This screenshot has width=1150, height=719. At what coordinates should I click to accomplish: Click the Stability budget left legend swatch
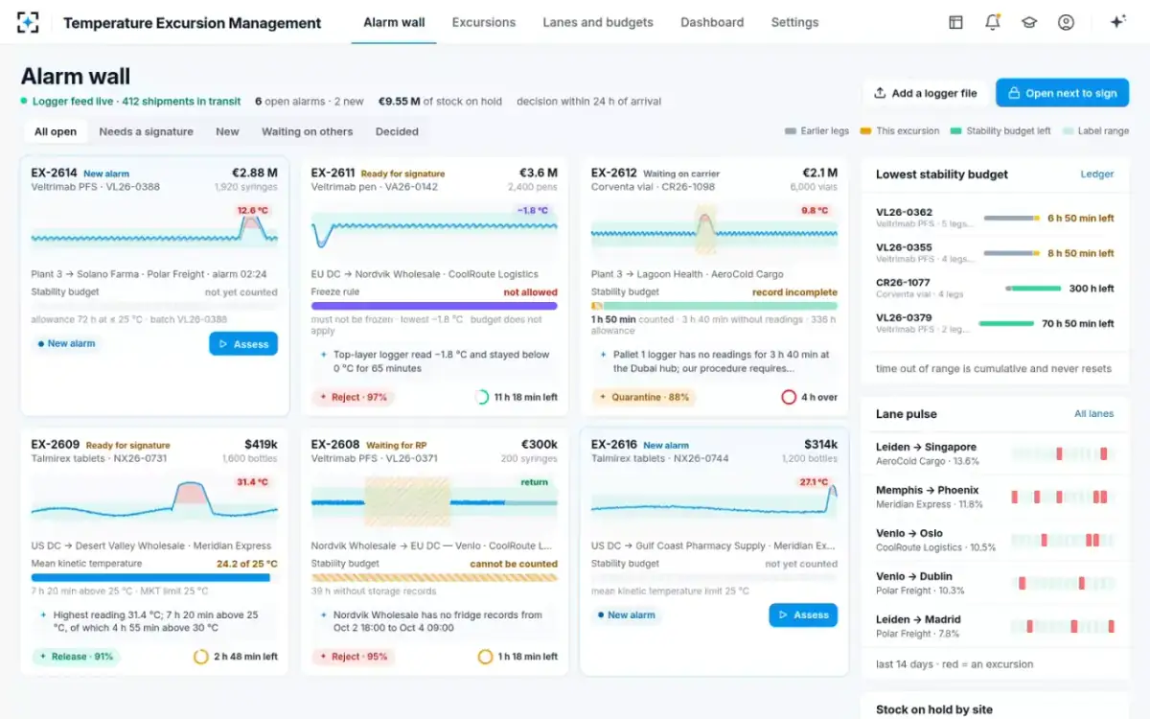coord(956,131)
